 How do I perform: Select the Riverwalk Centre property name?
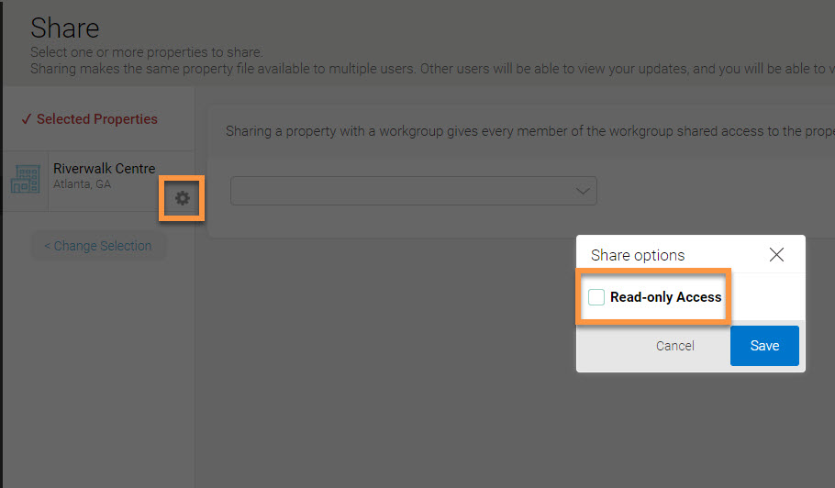[104, 169]
